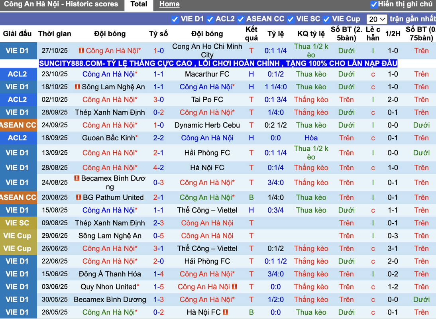
Task: Click the Giải đấu column header
Action: [17, 33]
